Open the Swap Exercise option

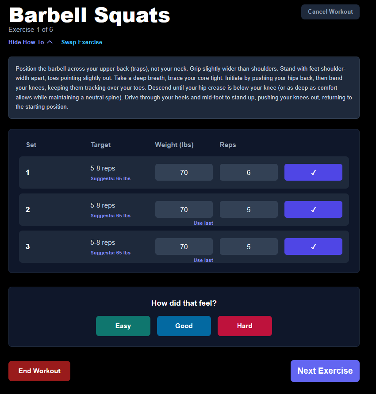click(82, 42)
